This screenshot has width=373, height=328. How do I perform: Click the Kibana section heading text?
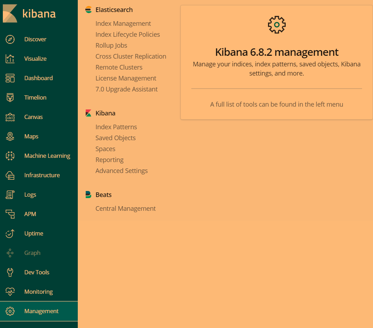coord(105,113)
